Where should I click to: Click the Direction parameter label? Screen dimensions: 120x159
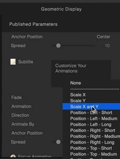click(20, 115)
